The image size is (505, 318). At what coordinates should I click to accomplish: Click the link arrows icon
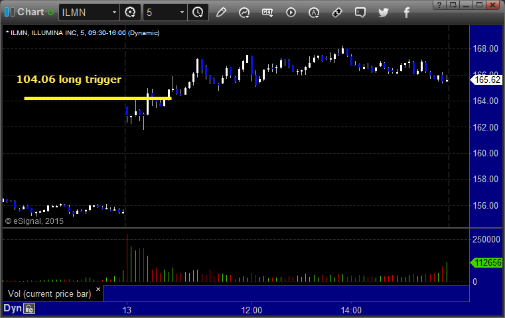click(337, 13)
